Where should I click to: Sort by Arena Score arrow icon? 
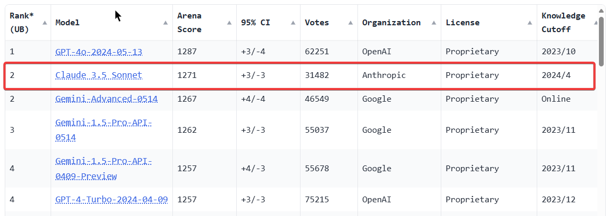click(229, 23)
